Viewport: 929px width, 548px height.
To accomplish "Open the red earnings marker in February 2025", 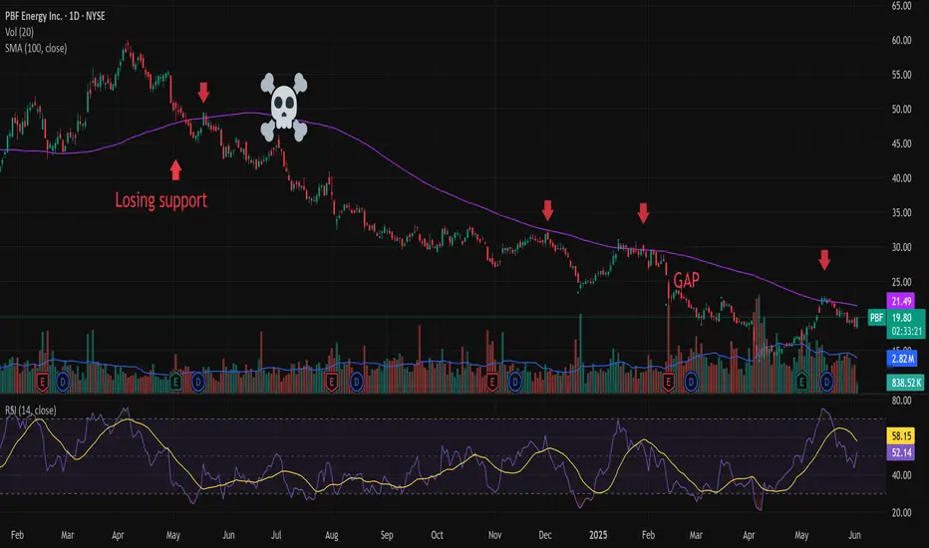I will (x=668, y=383).
